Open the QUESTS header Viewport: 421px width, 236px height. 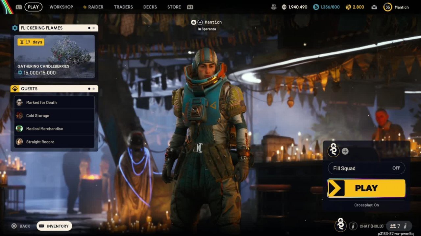(59, 89)
